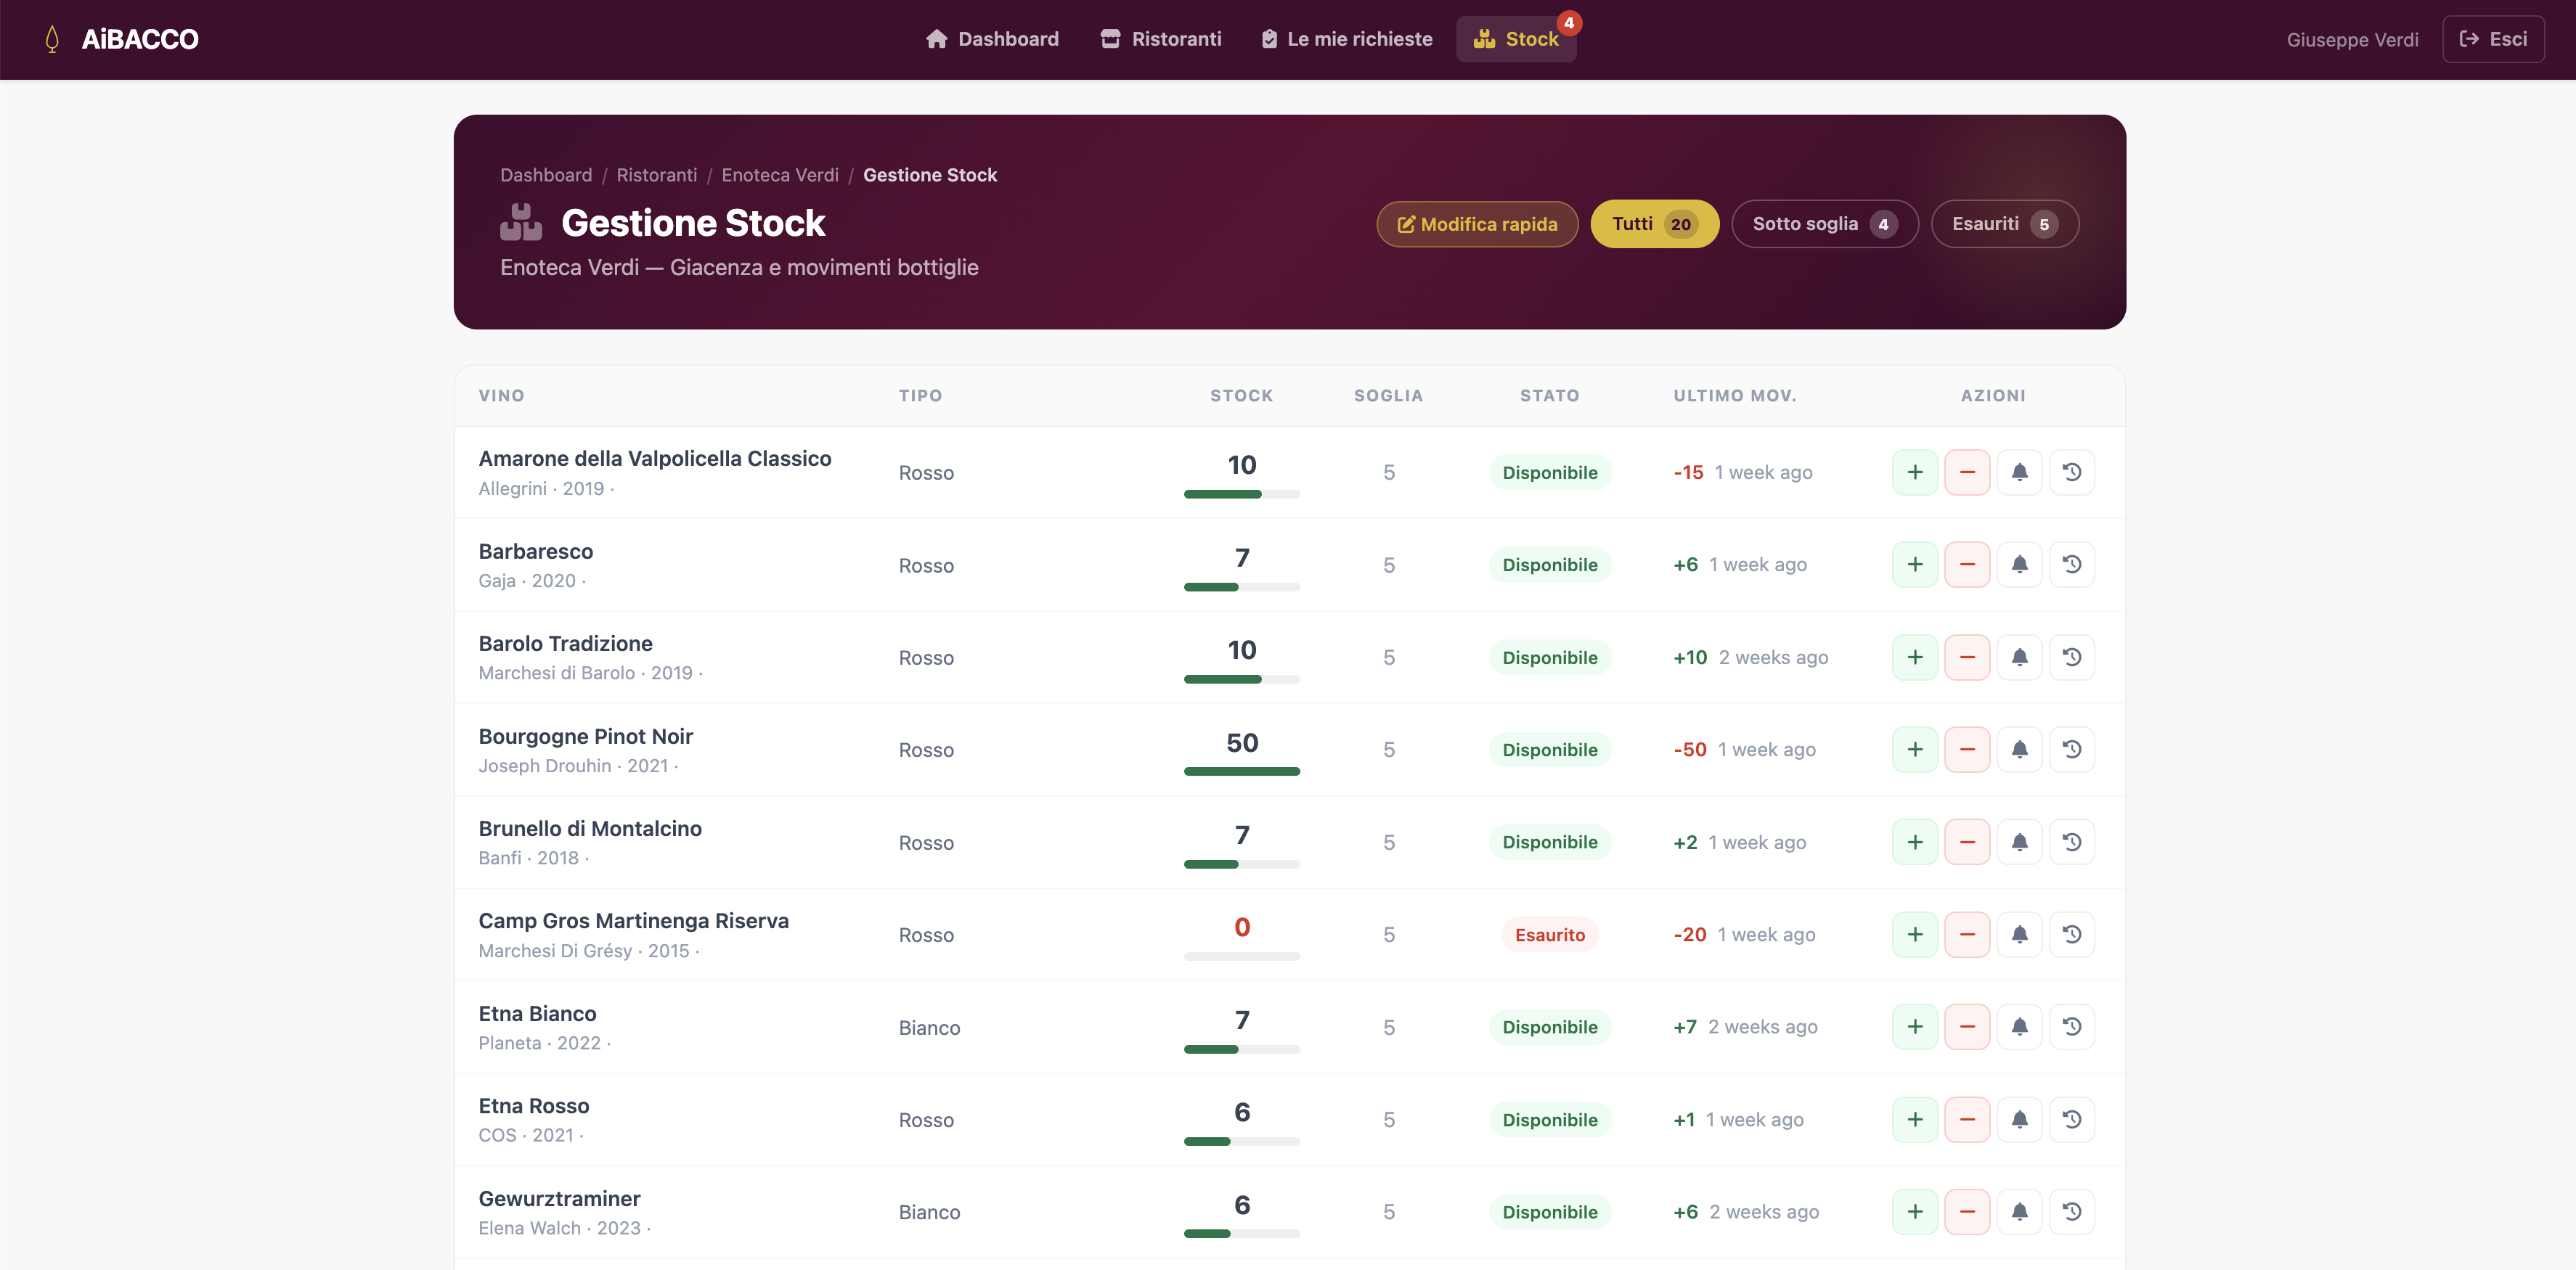This screenshot has width=2576, height=1270.
Task: View history for Camp Gros Martinenga Riserva
Action: pyautogui.click(x=2072, y=934)
